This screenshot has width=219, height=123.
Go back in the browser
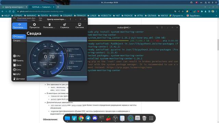(x=2, y=11)
